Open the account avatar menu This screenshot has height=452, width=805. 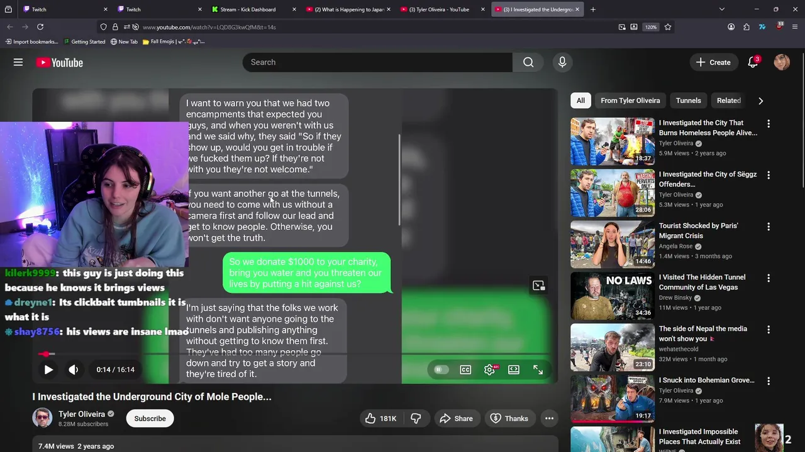(782, 62)
